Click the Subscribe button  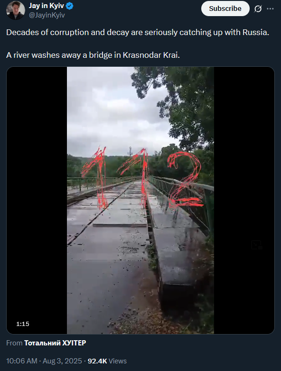(225, 9)
